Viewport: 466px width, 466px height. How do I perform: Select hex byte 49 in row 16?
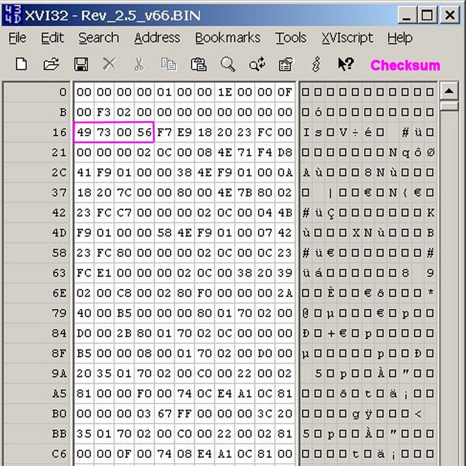(x=84, y=132)
